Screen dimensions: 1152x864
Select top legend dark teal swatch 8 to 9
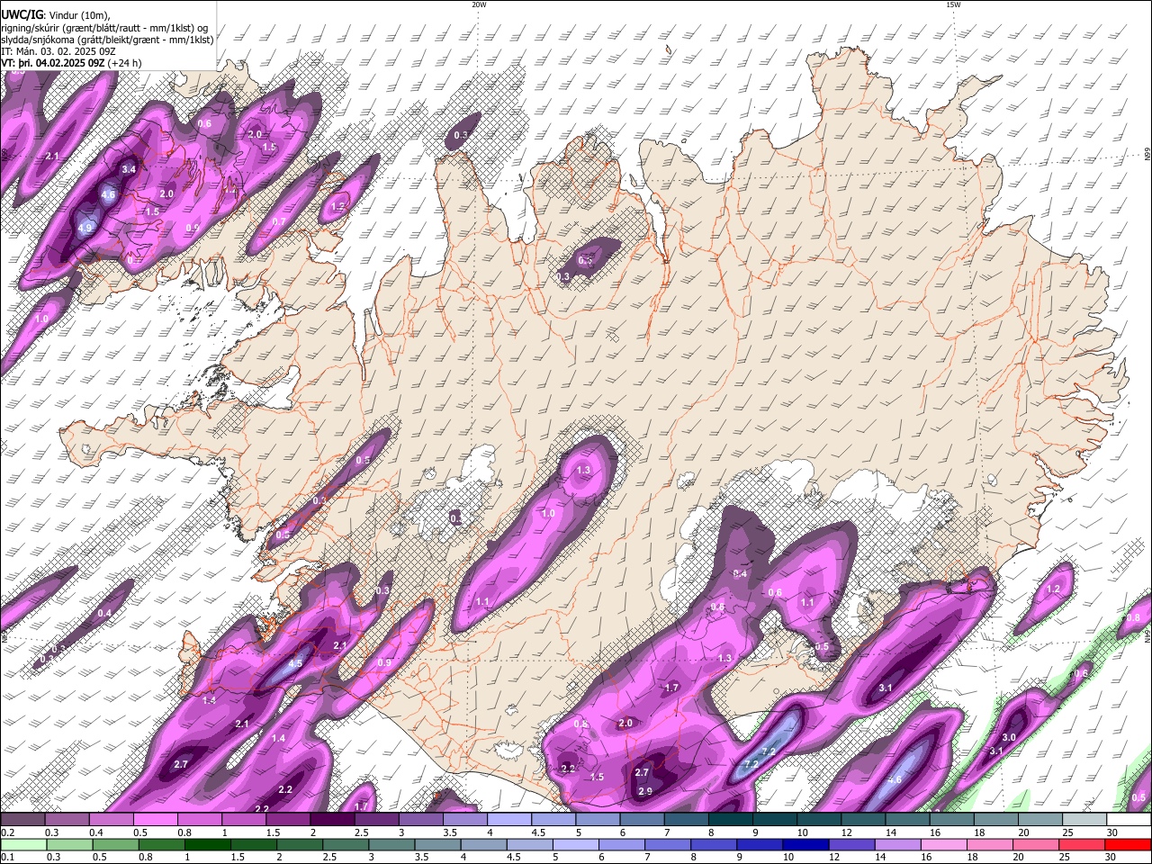coord(731,819)
